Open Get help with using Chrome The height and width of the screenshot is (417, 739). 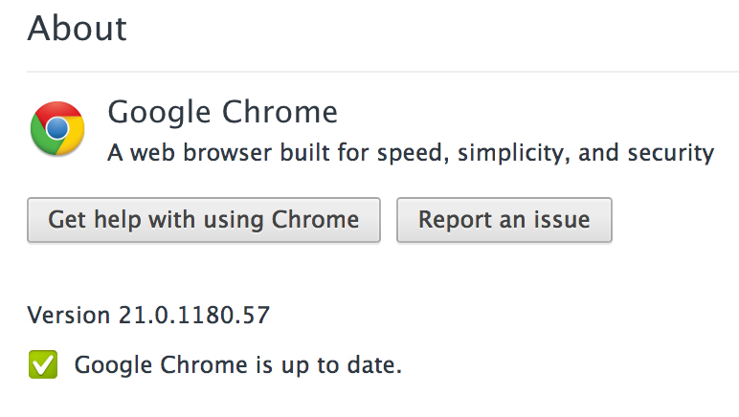[204, 220]
